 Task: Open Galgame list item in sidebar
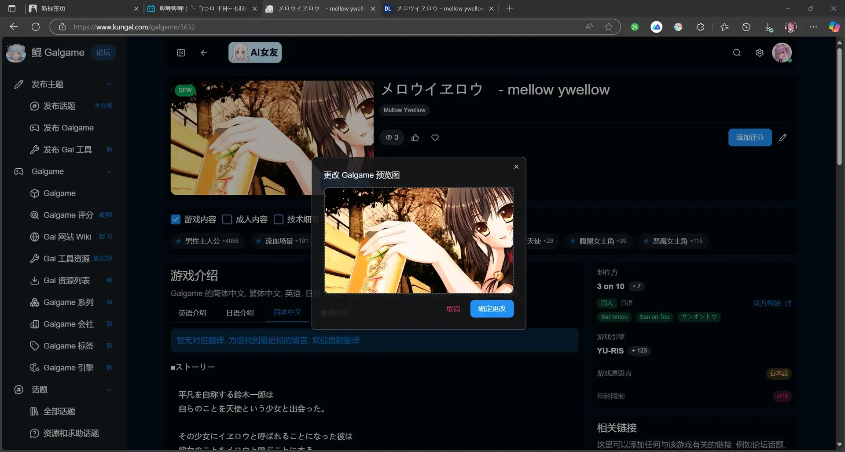[x=70, y=193]
